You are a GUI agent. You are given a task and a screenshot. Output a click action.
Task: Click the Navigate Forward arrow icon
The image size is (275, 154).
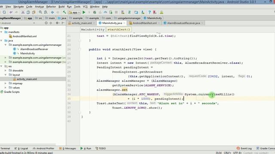pos(58,12)
